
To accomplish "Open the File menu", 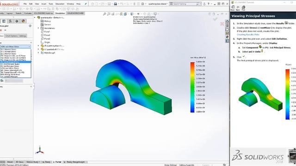I will point(25,4).
